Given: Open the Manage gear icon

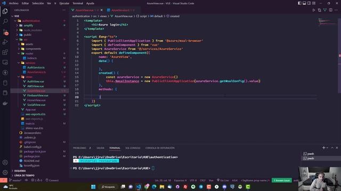Looking at the screenshot, I should (5, 172).
